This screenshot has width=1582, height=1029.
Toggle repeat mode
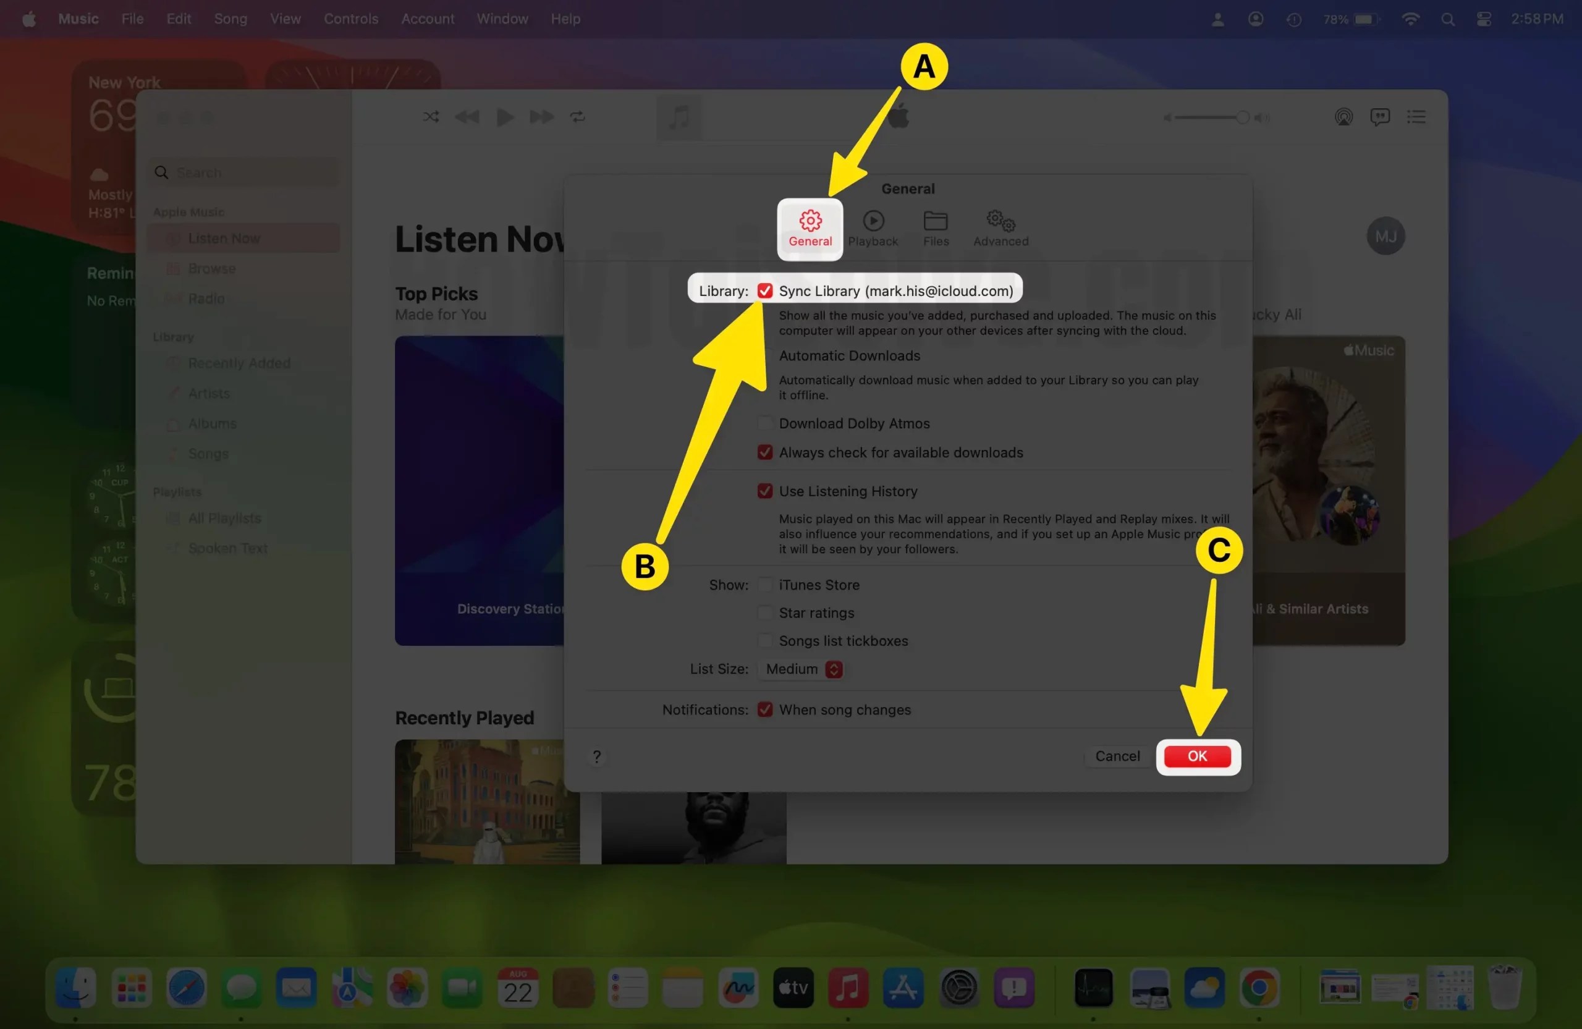click(x=577, y=117)
